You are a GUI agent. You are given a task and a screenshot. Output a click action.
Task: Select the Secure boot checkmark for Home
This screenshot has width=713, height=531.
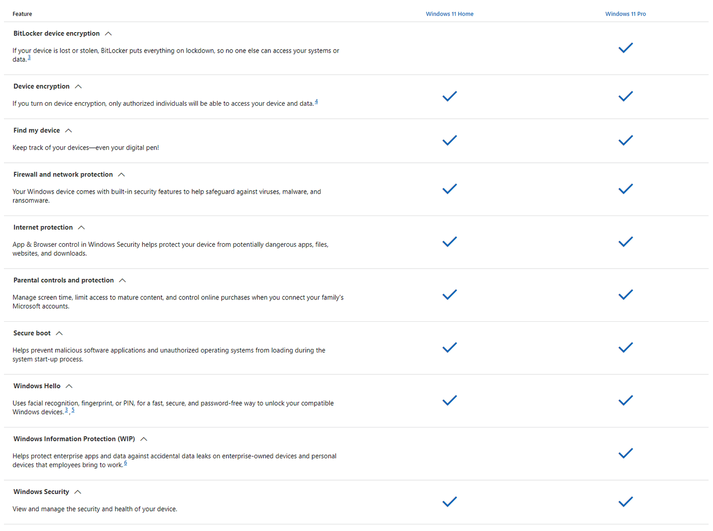tap(450, 347)
